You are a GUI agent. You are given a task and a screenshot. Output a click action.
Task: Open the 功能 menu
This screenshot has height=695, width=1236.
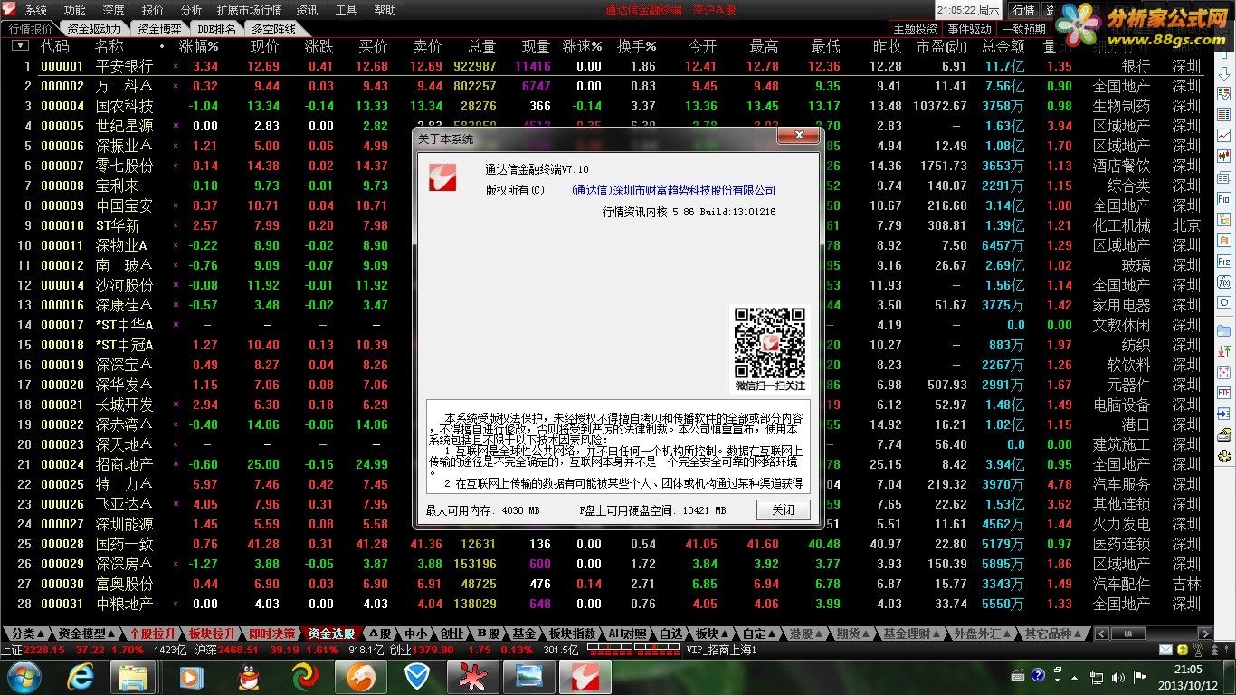pyautogui.click(x=75, y=10)
